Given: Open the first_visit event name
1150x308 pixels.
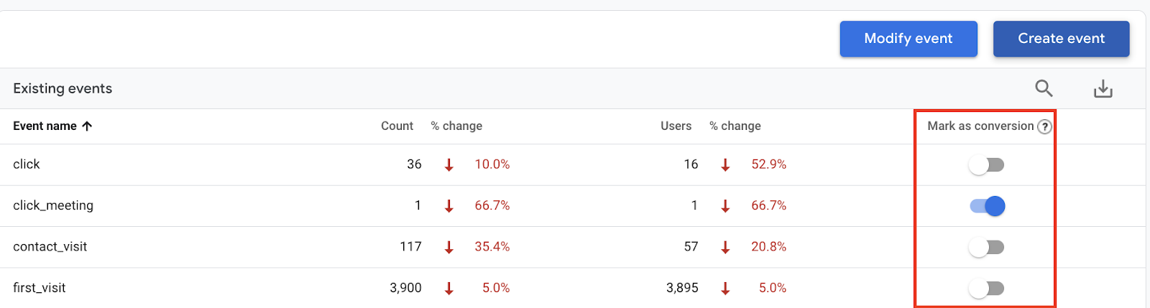Looking at the screenshot, I should 40,288.
